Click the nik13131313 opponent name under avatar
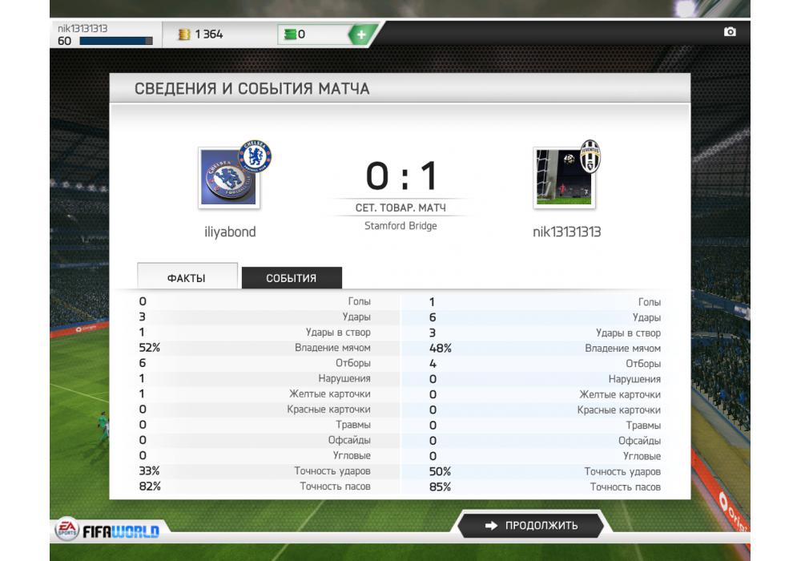Viewport: 801px width, 561px height. (566, 232)
